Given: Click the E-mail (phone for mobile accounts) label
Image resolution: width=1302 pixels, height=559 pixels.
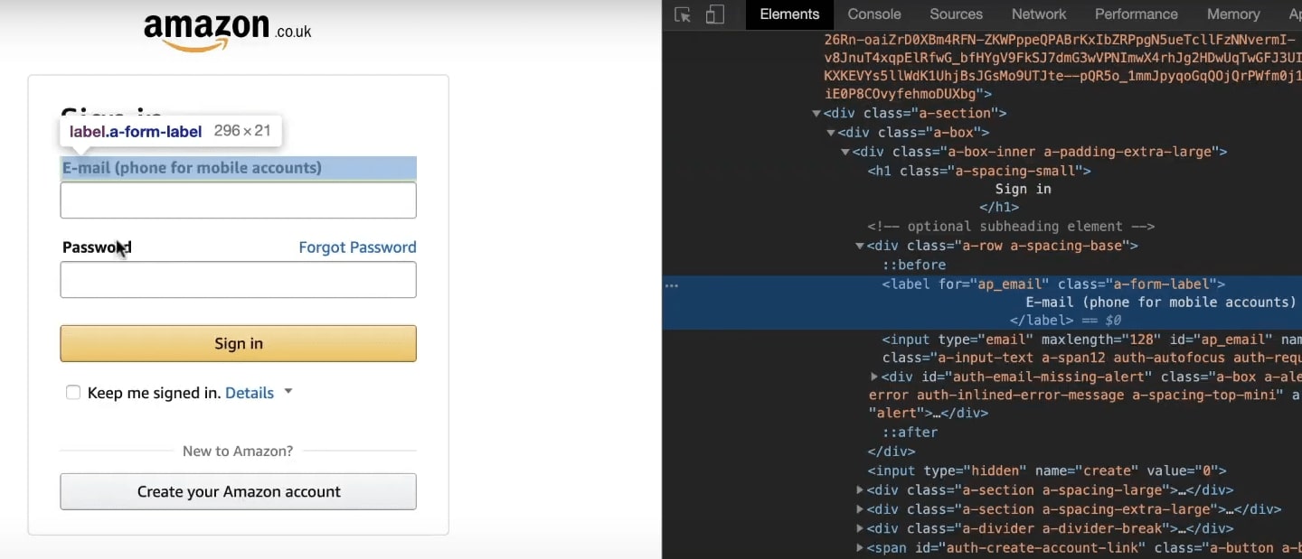Looking at the screenshot, I should tap(192, 168).
